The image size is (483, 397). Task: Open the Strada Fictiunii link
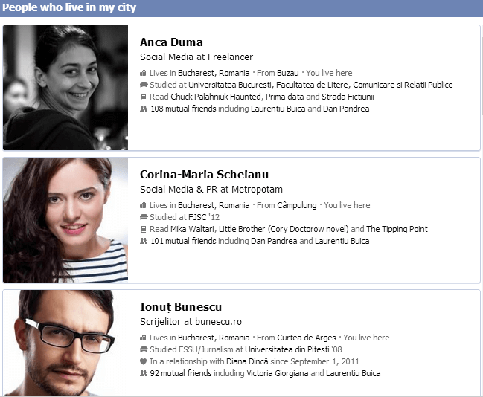348,97
